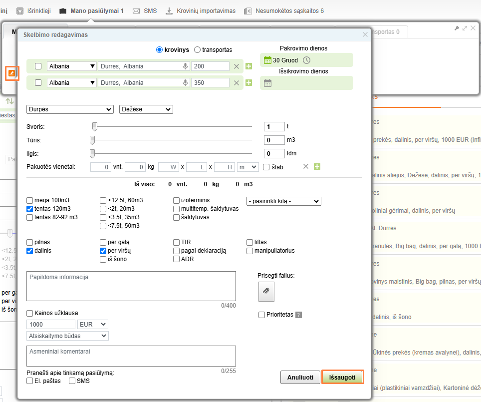481x402 pixels.
Task: Click the Svoris slider handle
Action: (x=94, y=127)
